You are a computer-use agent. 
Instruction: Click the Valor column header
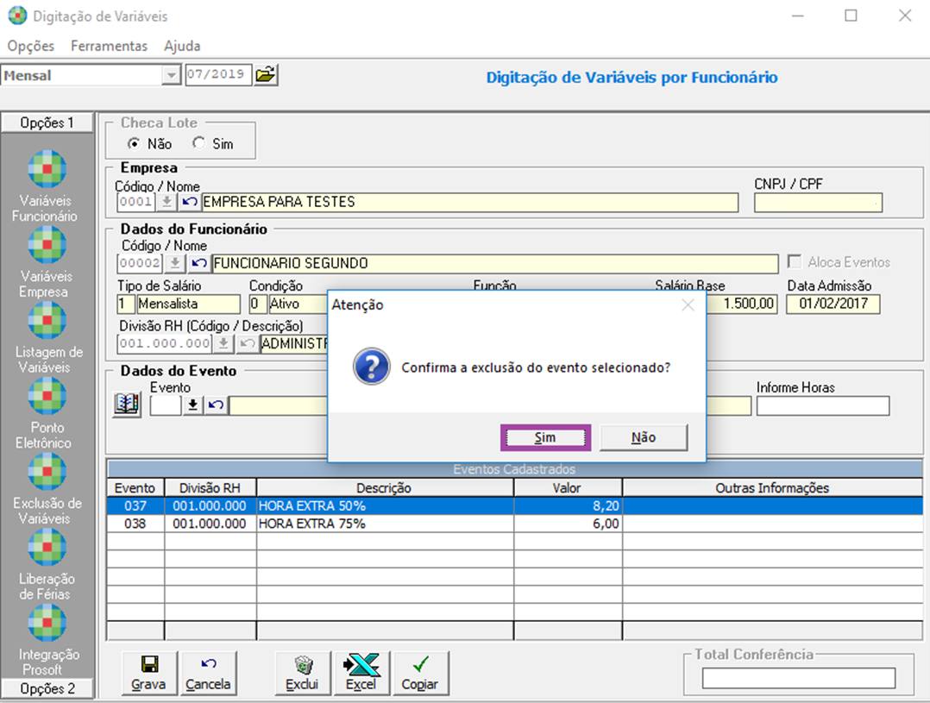point(568,487)
